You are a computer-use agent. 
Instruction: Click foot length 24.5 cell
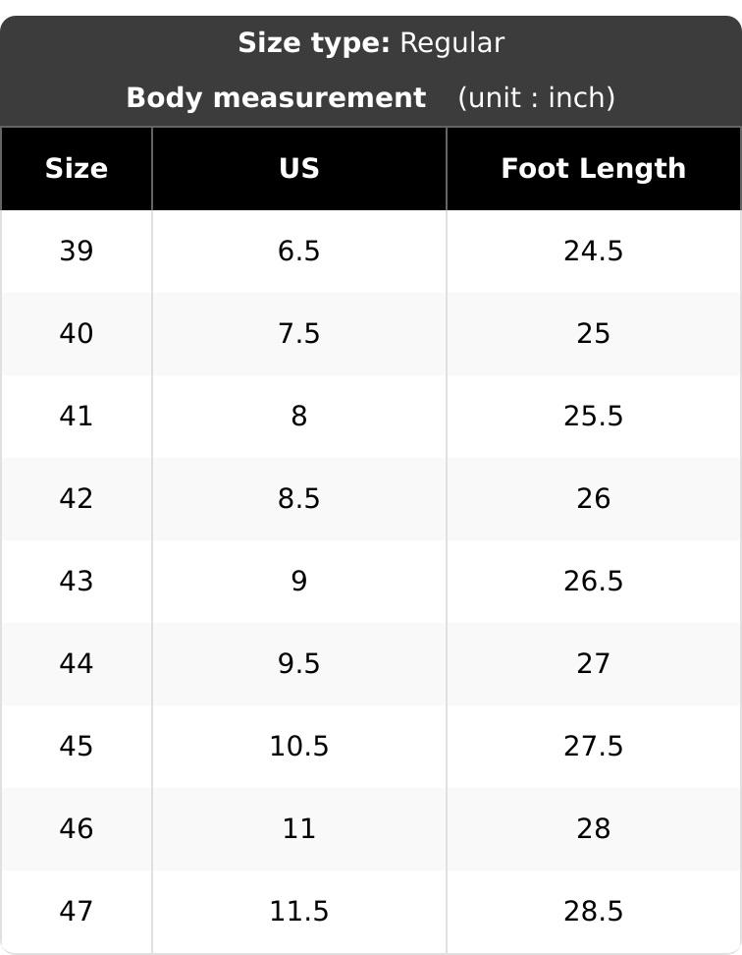(594, 251)
